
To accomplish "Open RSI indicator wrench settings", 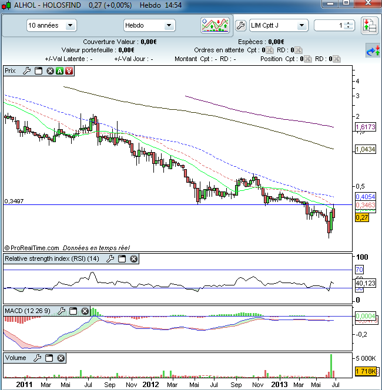I will (110, 258).
